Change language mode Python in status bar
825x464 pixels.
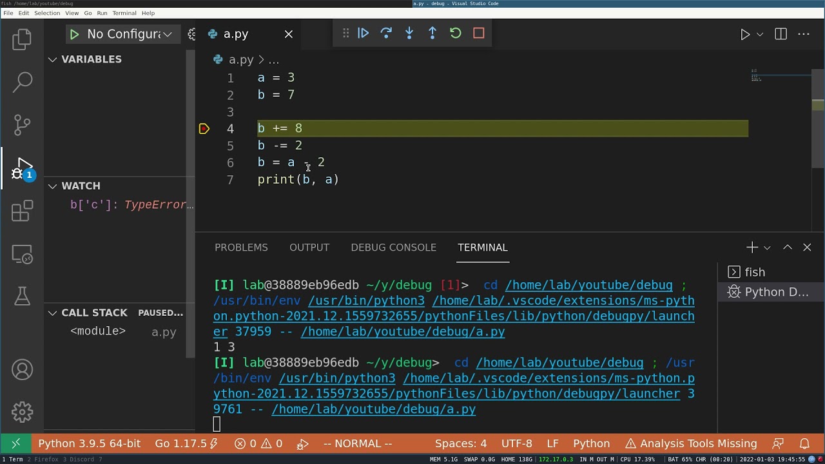592,443
